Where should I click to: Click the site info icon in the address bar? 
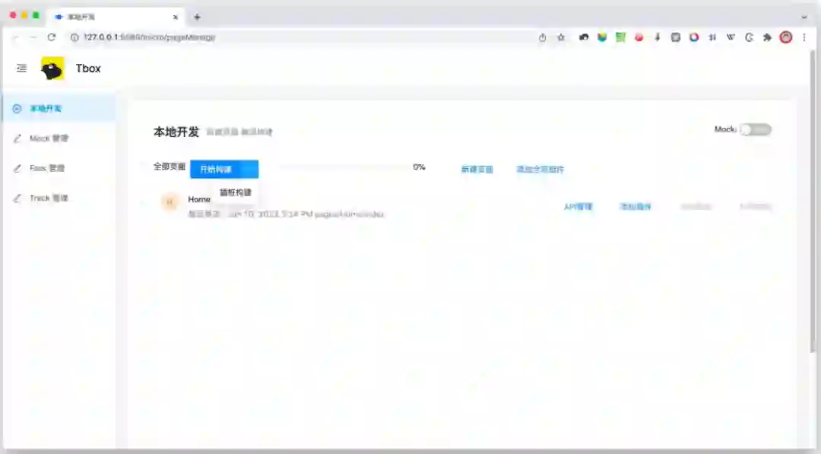pos(74,37)
